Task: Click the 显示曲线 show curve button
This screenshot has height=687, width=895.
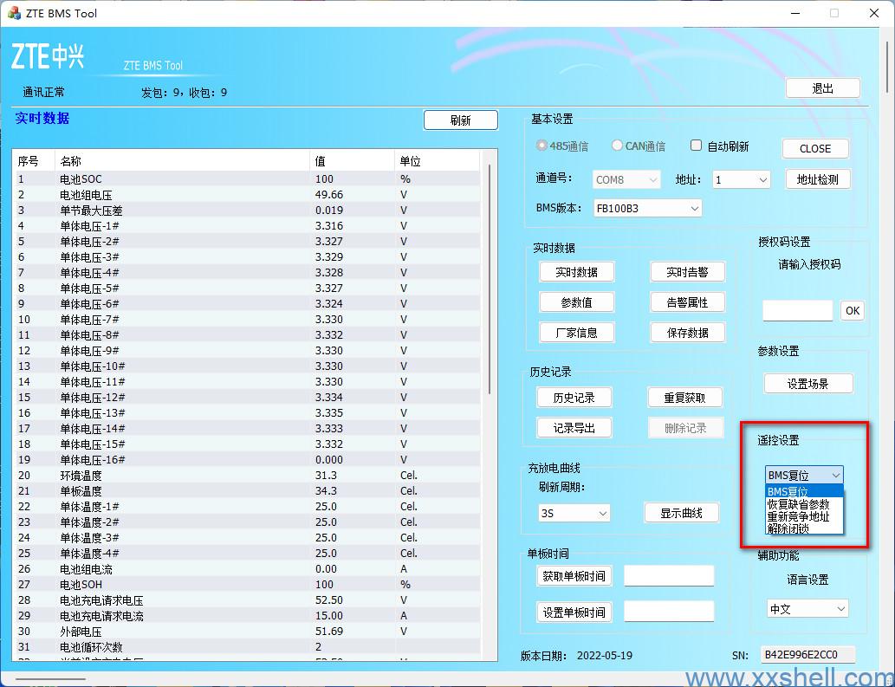Action: point(684,513)
